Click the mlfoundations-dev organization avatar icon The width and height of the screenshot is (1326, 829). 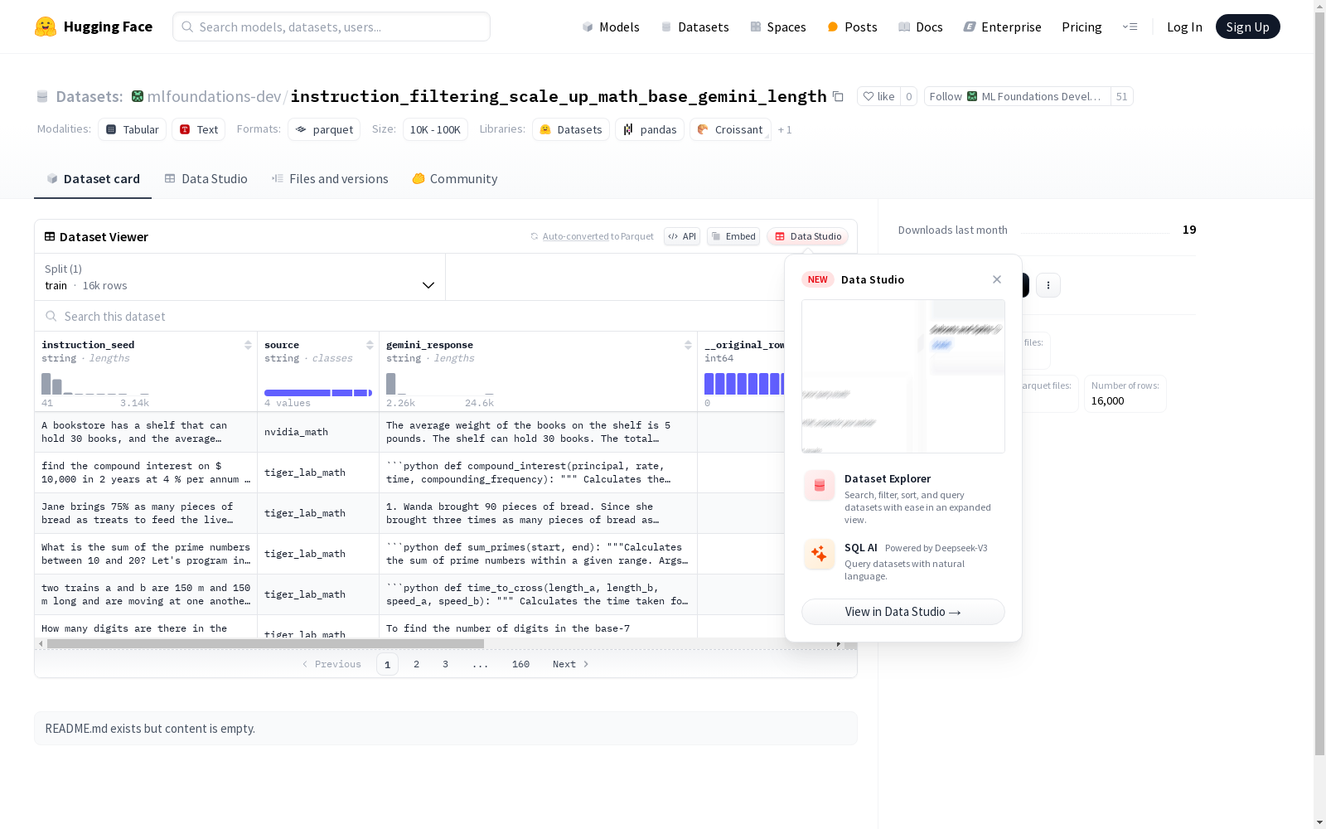(138, 96)
